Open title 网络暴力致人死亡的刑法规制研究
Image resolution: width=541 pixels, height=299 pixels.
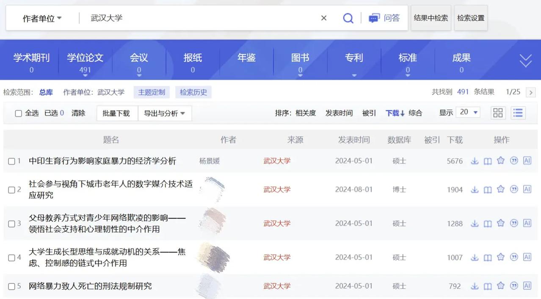tap(90, 286)
